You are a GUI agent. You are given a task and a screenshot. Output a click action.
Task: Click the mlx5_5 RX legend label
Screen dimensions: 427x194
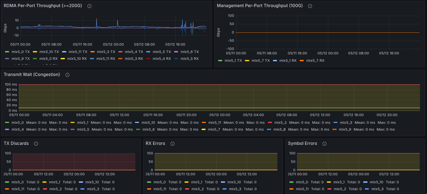coord(190,58)
